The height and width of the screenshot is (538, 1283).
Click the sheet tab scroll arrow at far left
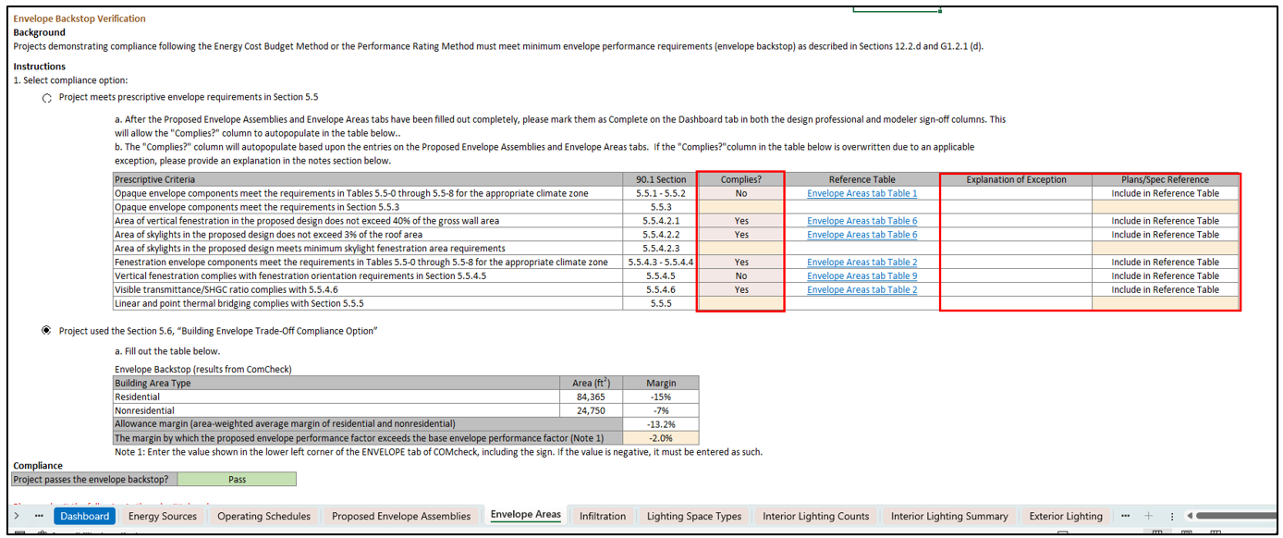17,516
